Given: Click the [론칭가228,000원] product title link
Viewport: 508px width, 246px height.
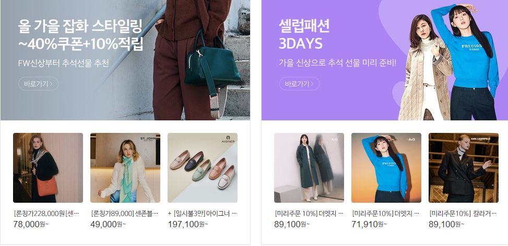Looking at the screenshot, I should 46,214.
